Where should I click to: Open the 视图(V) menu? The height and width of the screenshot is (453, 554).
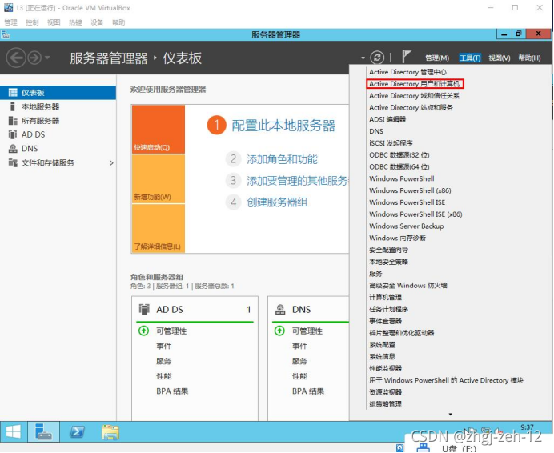pos(500,58)
